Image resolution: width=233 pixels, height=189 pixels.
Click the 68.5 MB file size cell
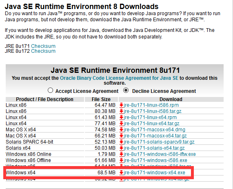click(x=107, y=173)
